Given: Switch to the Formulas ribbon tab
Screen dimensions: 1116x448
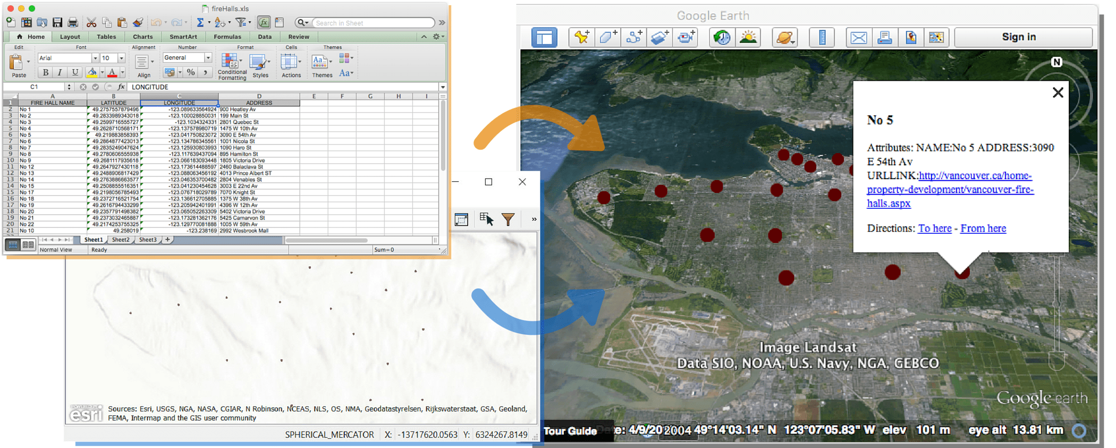Looking at the screenshot, I should (x=227, y=37).
